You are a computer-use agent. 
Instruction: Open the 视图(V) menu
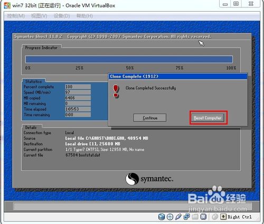[x=39, y=16]
